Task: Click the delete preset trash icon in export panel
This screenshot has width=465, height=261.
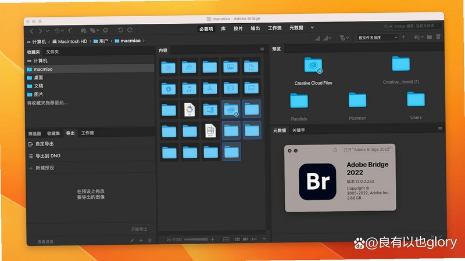Action: (150, 240)
